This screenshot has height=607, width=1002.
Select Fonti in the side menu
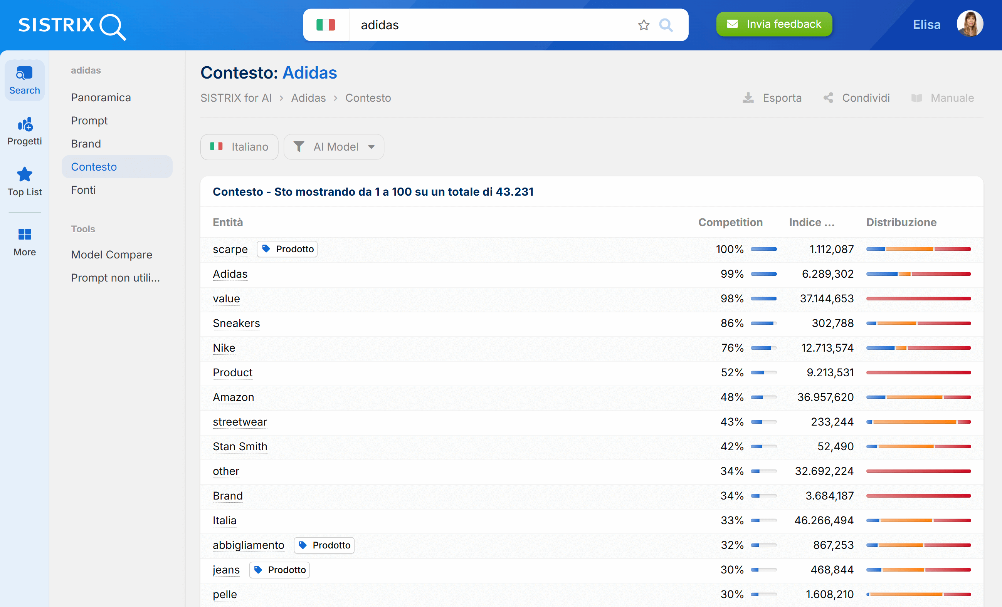[x=83, y=190]
